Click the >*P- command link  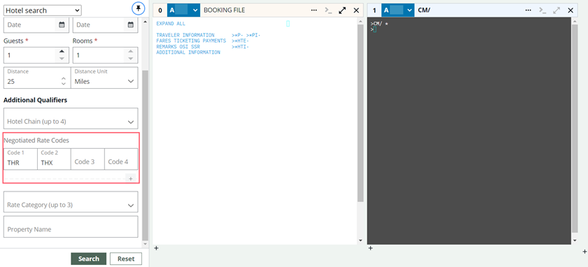pos(237,35)
